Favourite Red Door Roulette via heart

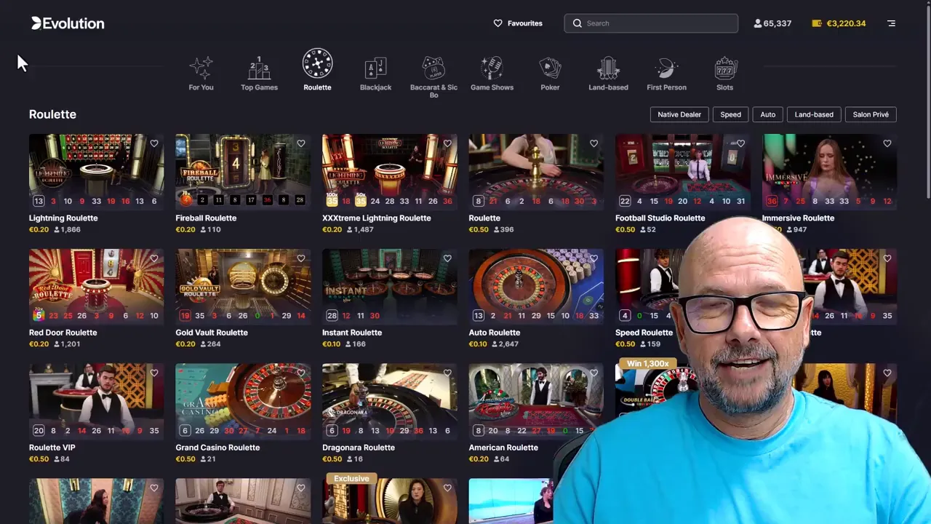(x=154, y=258)
